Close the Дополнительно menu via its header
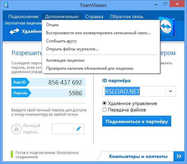Screen dimensions: 187x164 pos(62,16)
